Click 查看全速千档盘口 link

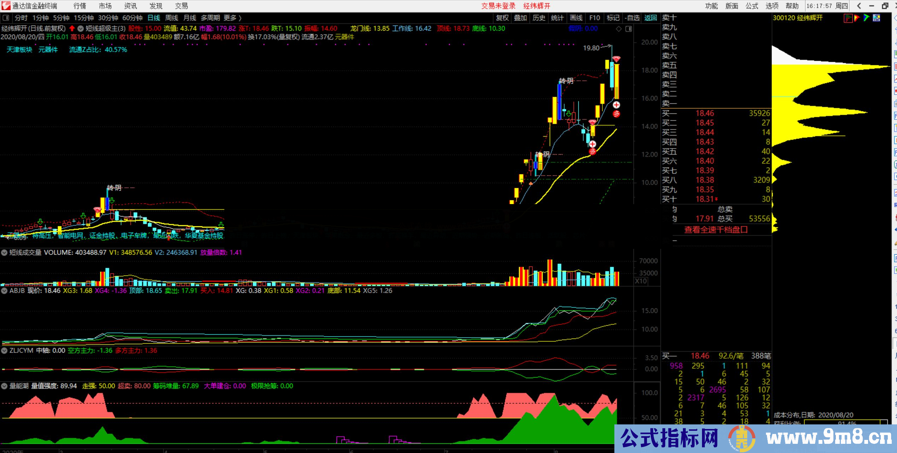pos(716,230)
